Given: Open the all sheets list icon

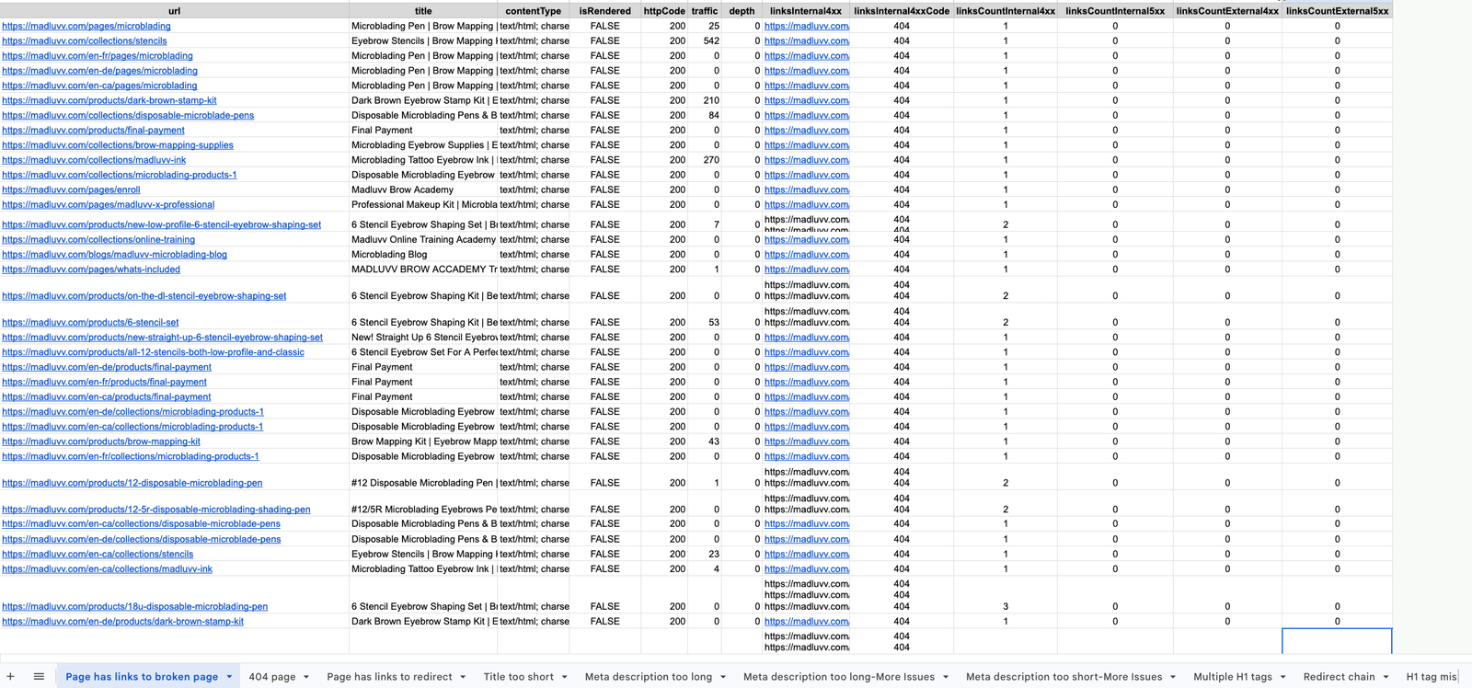Looking at the screenshot, I should pyautogui.click(x=39, y=676).
